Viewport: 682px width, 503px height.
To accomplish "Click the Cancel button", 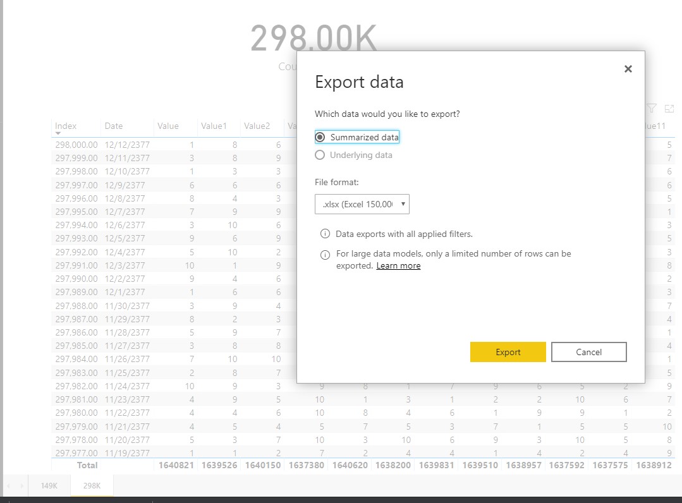I will (x=588, y=352).
